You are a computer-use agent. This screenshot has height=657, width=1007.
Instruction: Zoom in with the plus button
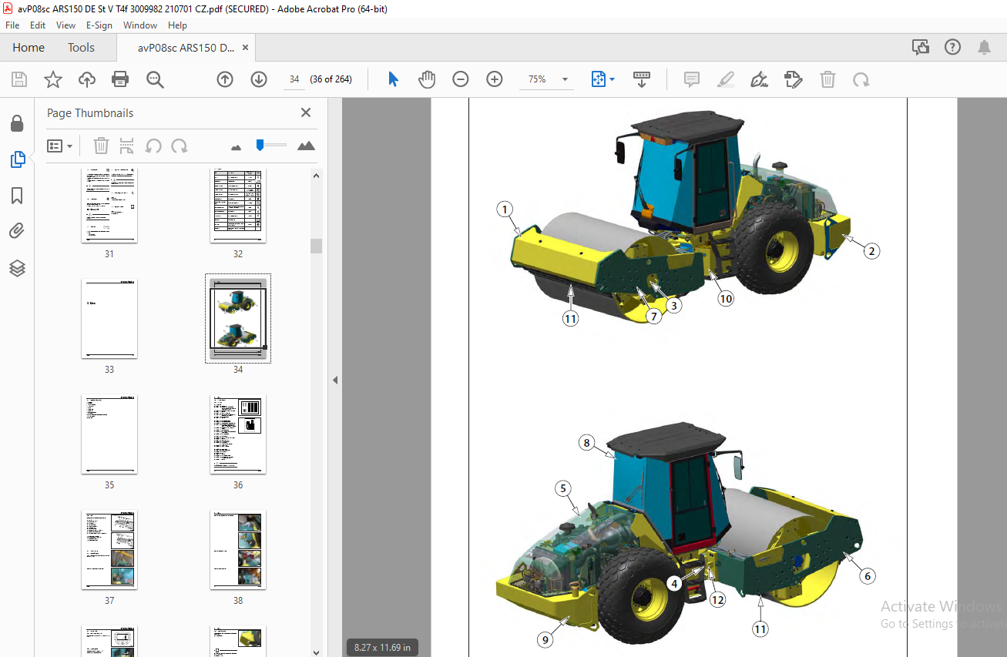pos(495,79)
